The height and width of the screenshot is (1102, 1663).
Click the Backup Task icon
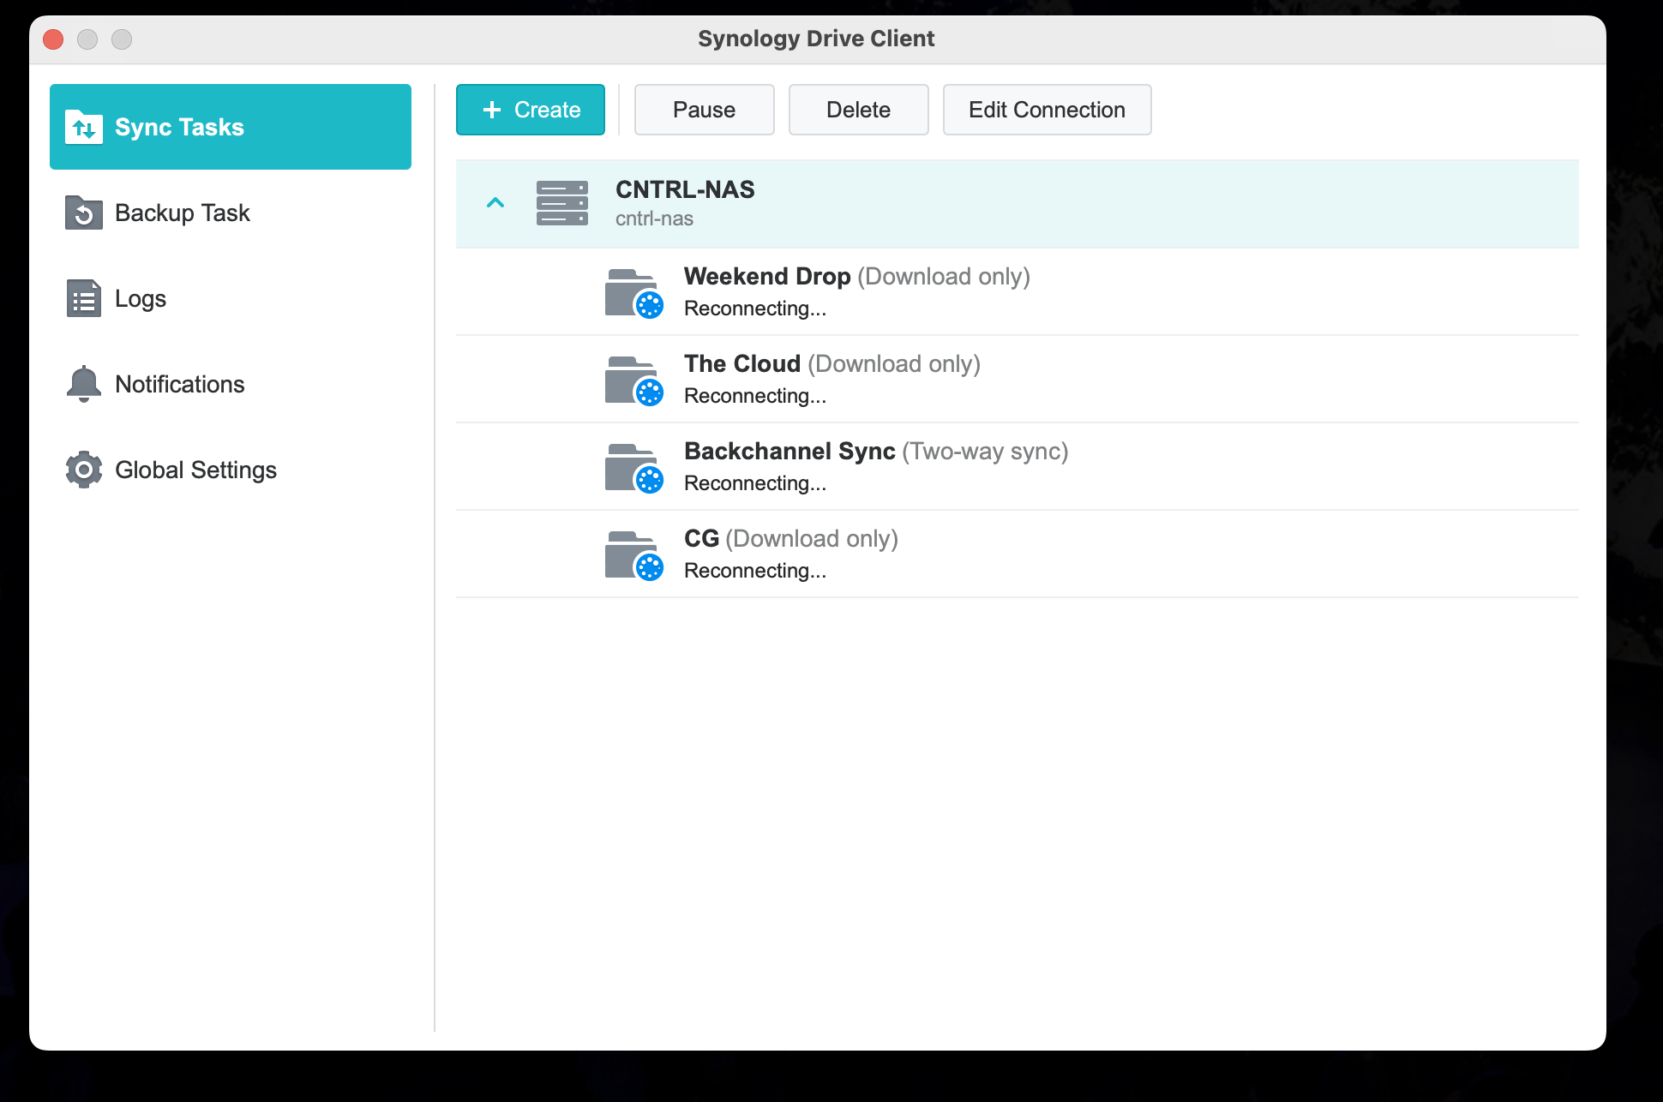(84, 213)
